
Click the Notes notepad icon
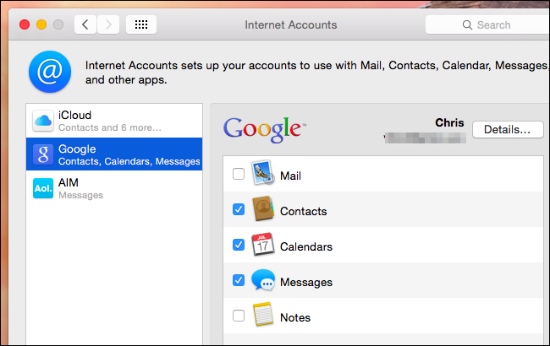coord(263,316)
